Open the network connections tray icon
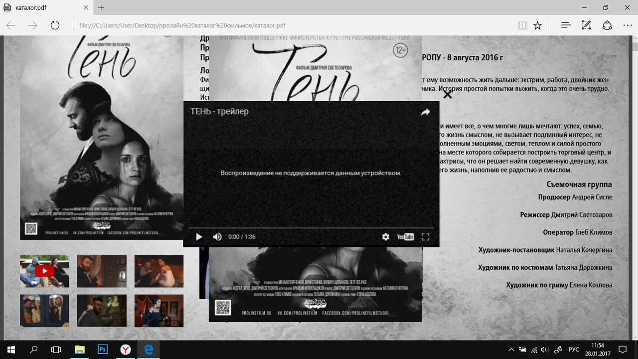Screen dimensions: 638x359 (534, 350)
